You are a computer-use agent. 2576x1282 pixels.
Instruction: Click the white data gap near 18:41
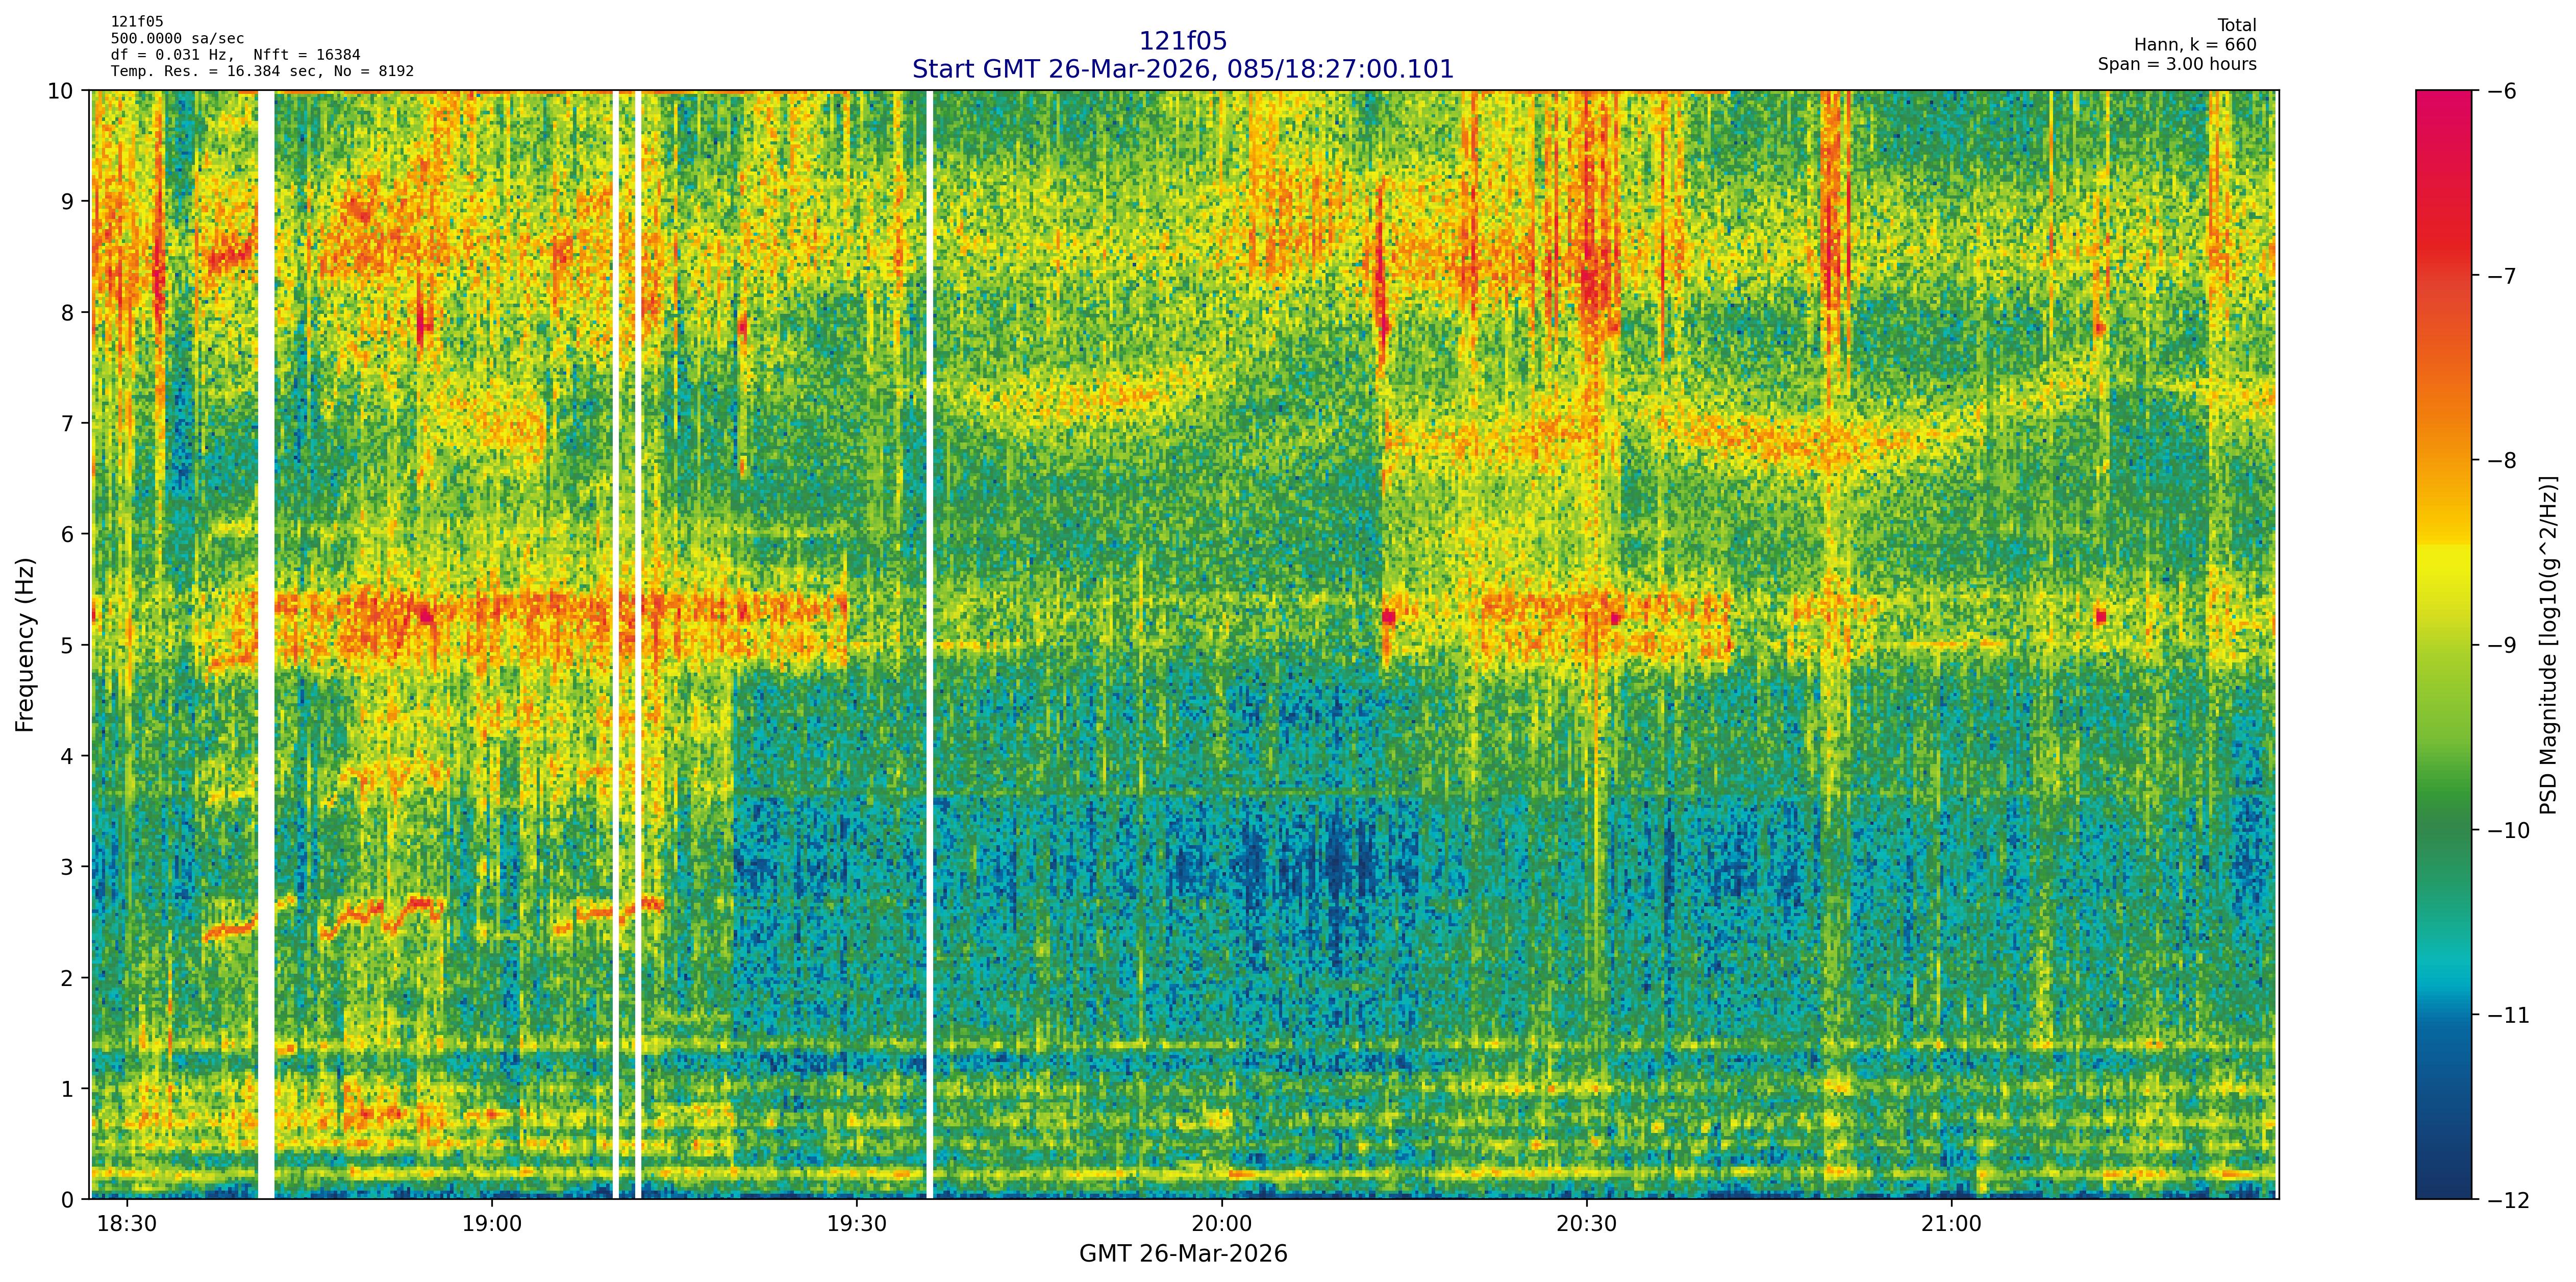[x=265, y=645]
